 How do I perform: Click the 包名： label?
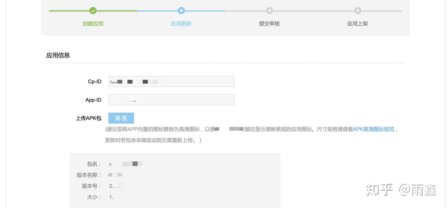(94, 164)
